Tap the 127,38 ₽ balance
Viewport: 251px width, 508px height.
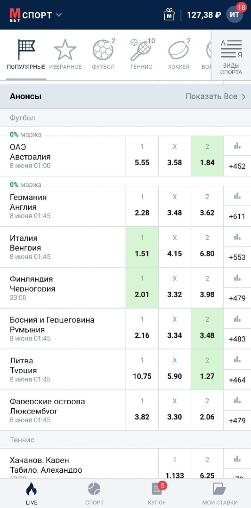(x=204, y=15)
